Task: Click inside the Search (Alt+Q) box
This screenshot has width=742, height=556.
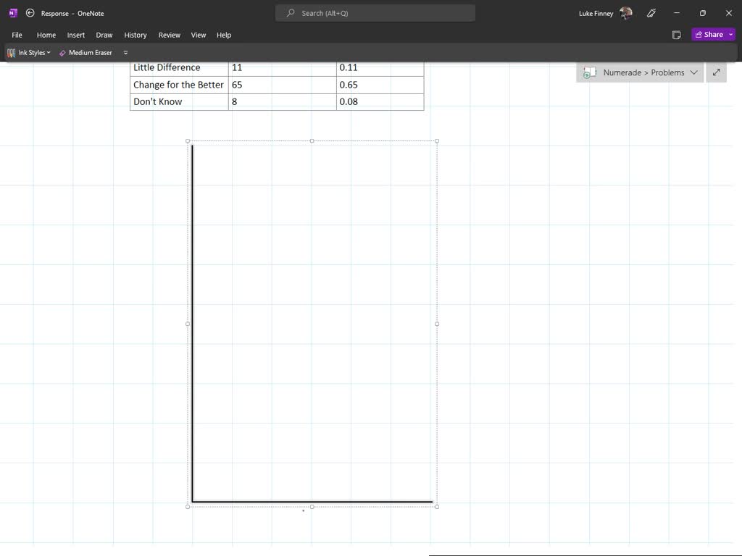Action: pyautogui.click(x=375, y=12)
